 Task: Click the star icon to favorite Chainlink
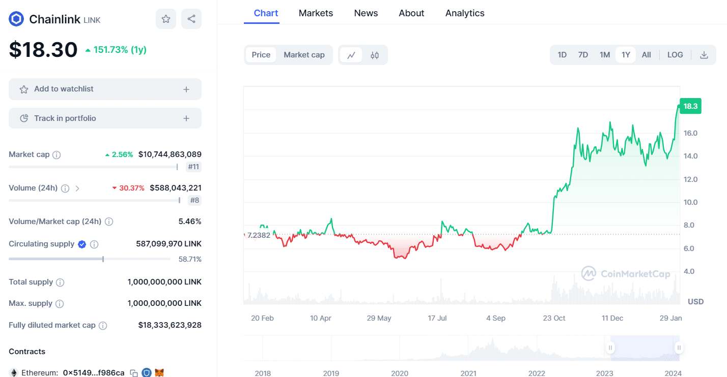[x=165, y=18]
